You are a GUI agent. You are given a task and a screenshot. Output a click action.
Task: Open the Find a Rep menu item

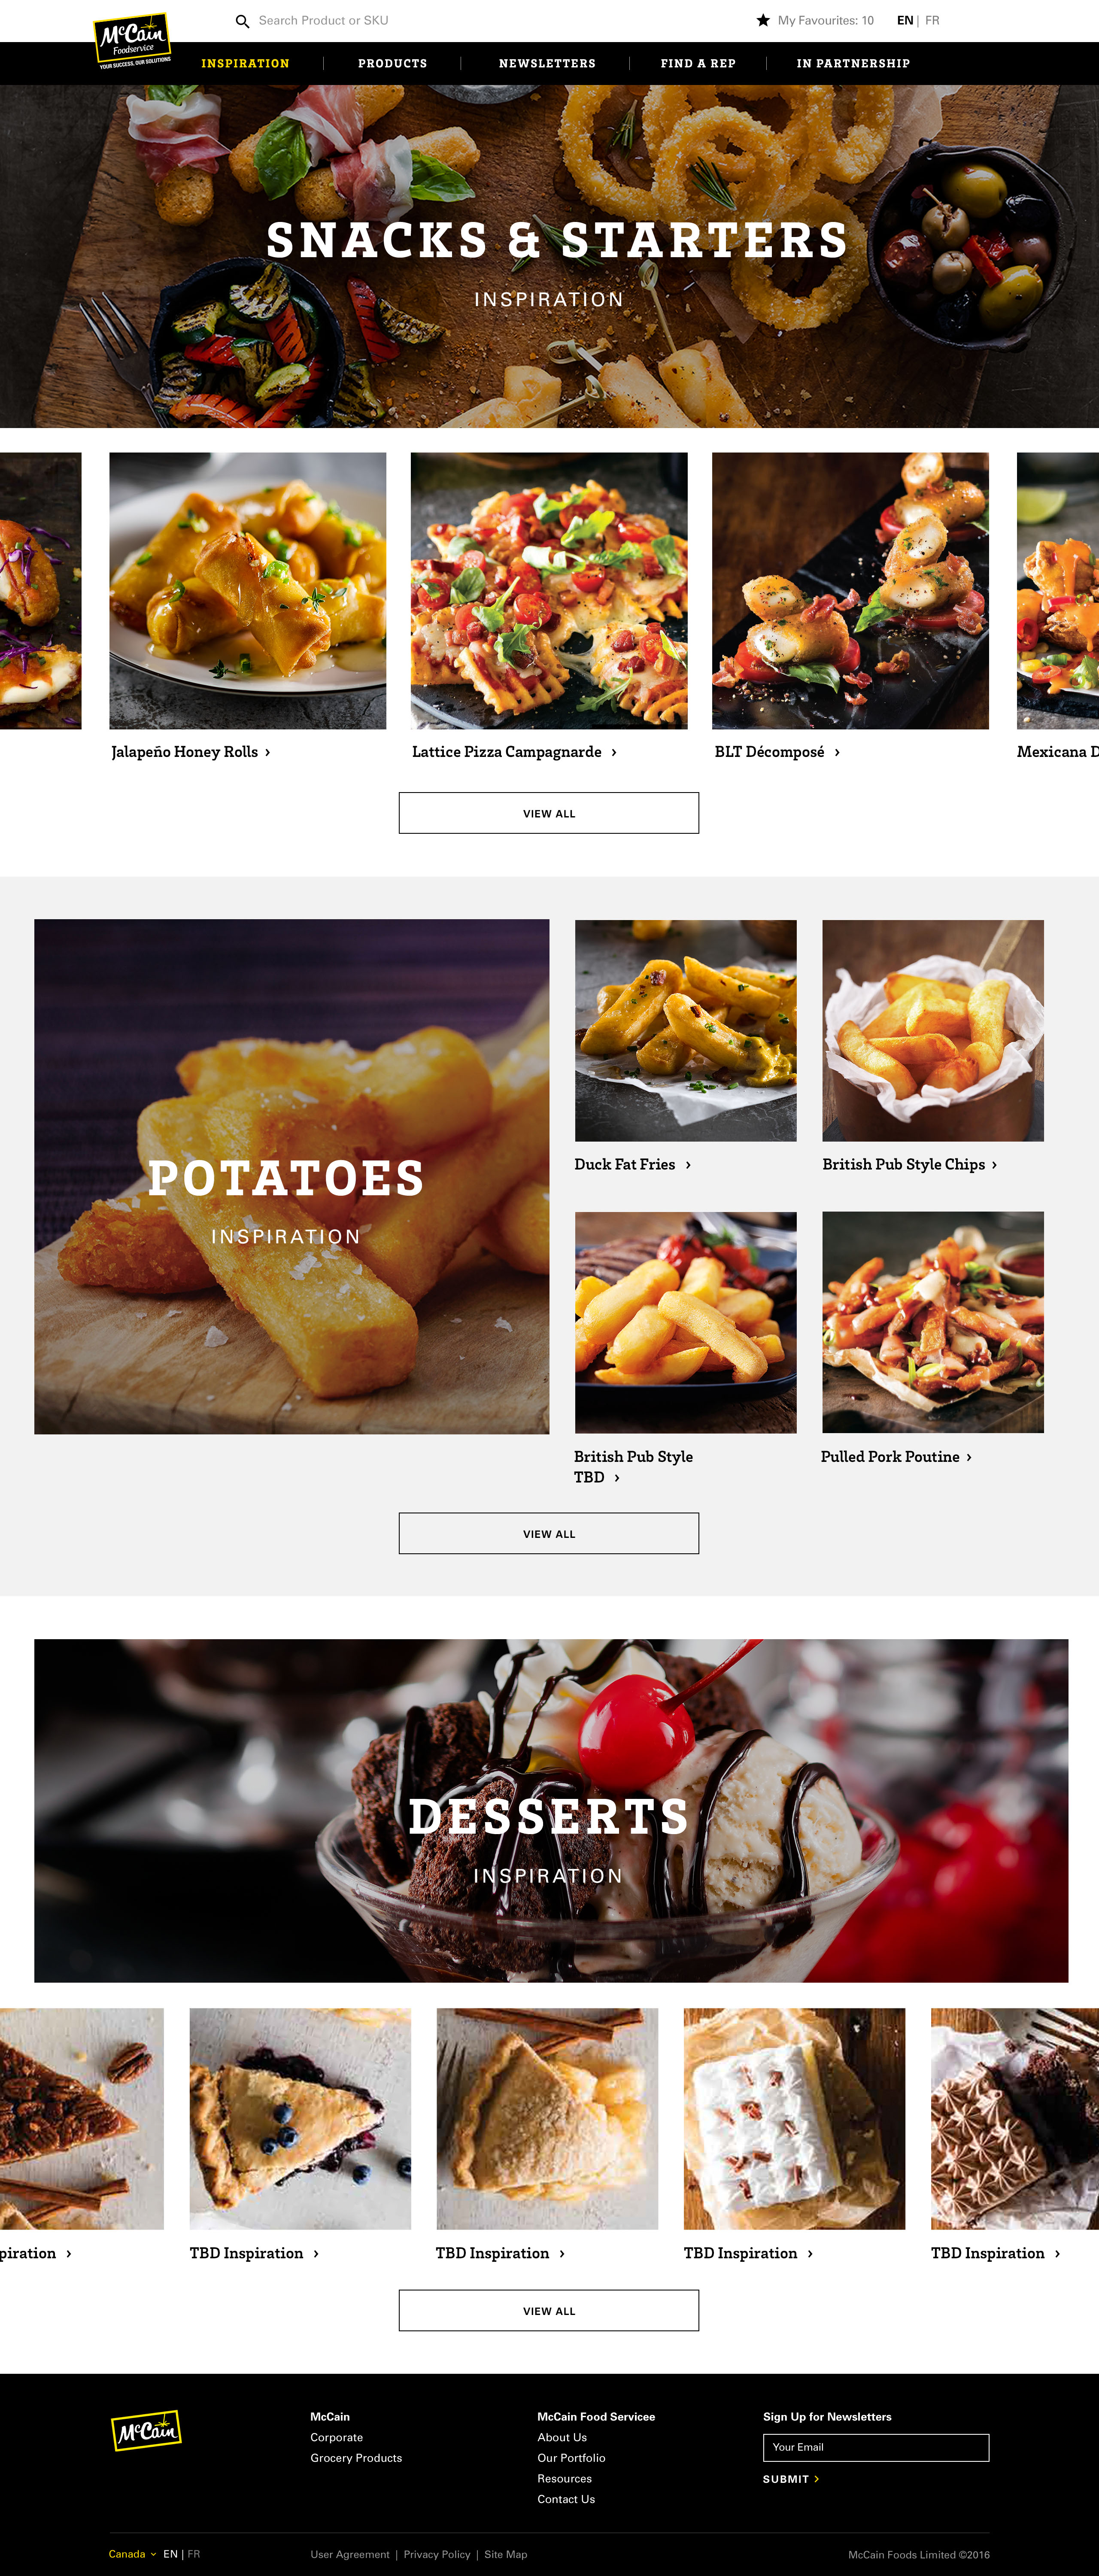point(698,63)
